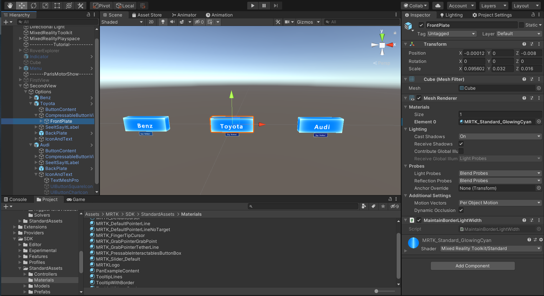The height and width of the screenshot is (296, 544).
Task: Open the Layer Default dropdown
Action: tap(519, 34)
